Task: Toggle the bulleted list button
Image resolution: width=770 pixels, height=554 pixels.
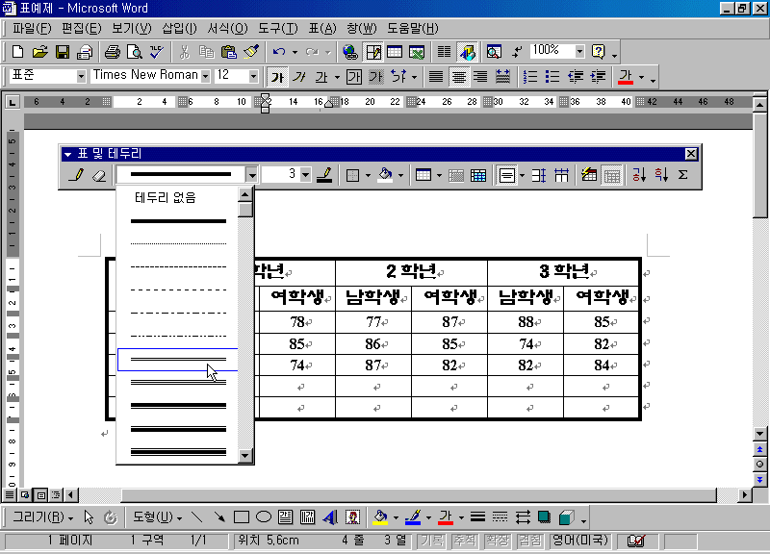Action: (552, 77)
